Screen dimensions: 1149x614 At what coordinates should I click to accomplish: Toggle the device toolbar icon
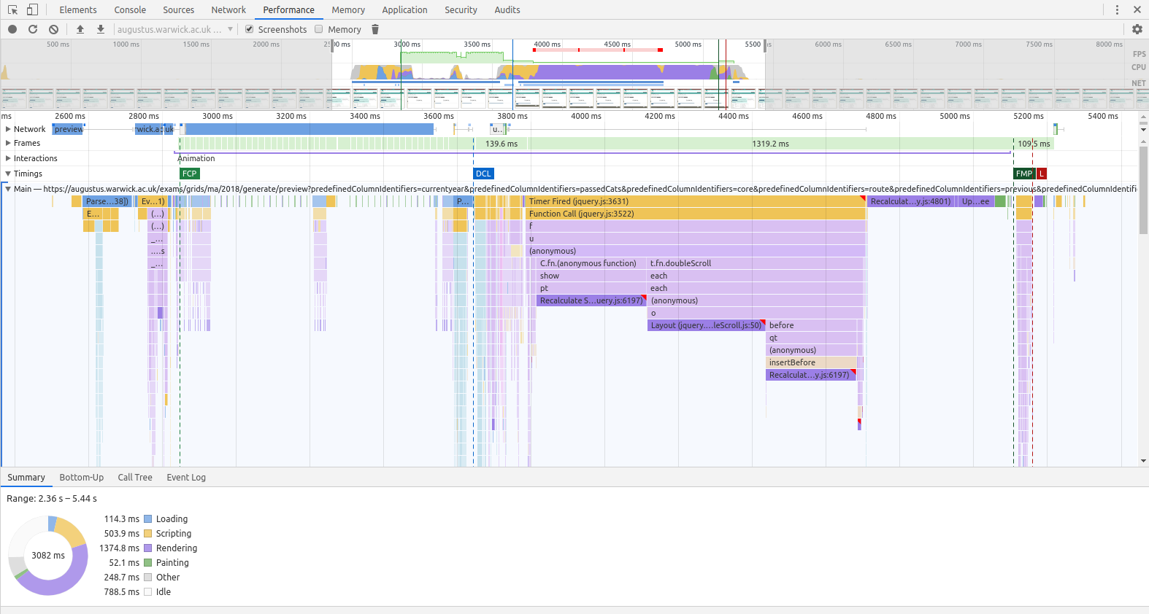click(x=32, y=9)
